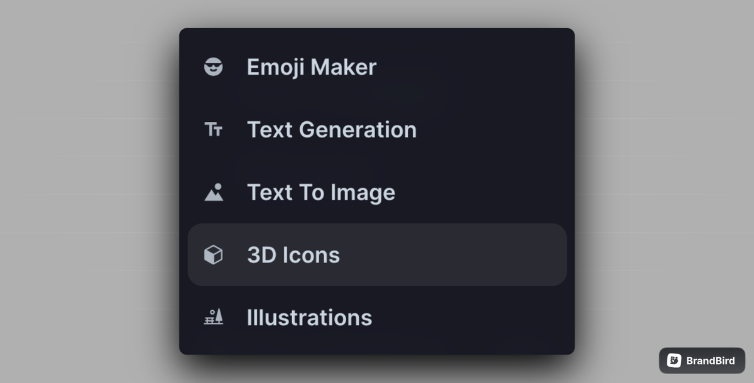Click the 3D cube icon
Image resolution: width=754 pixels, height=383 pixels.
point(214,255)
